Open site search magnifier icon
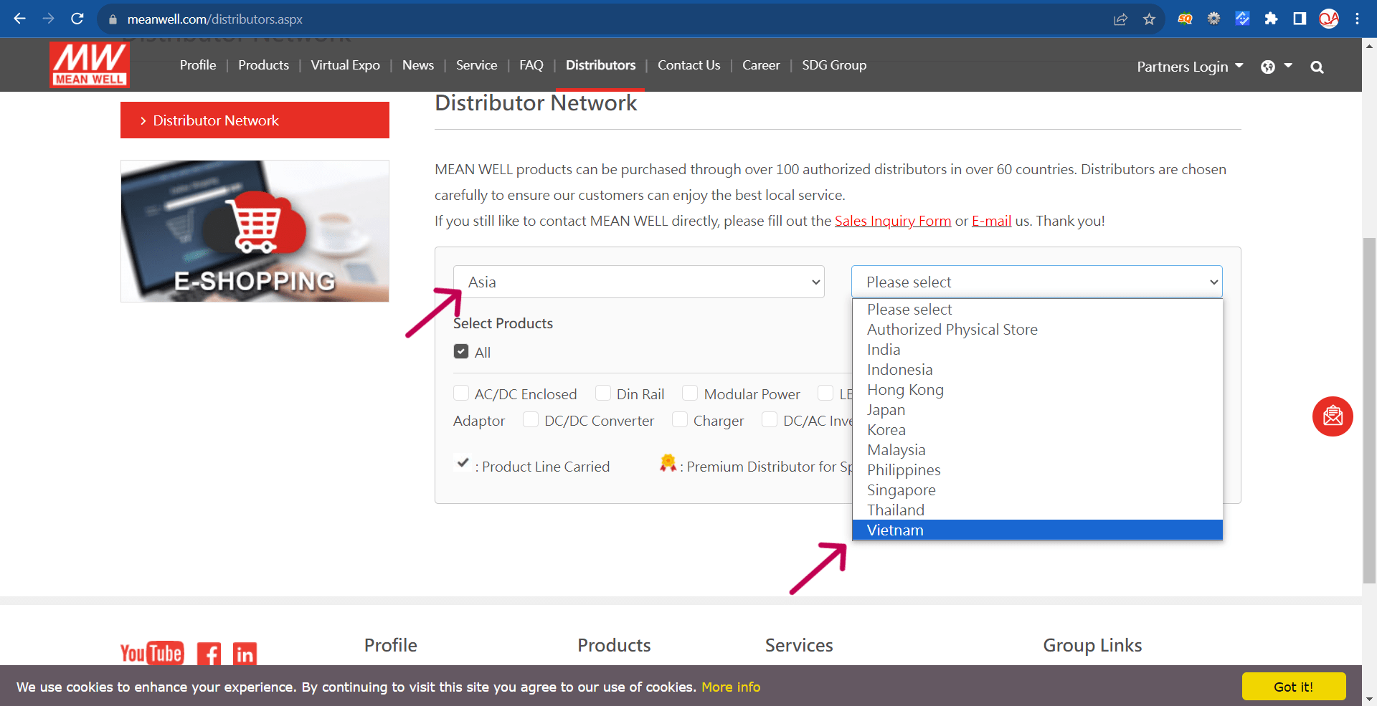1377x706 pixels. tap(1317, 67)
